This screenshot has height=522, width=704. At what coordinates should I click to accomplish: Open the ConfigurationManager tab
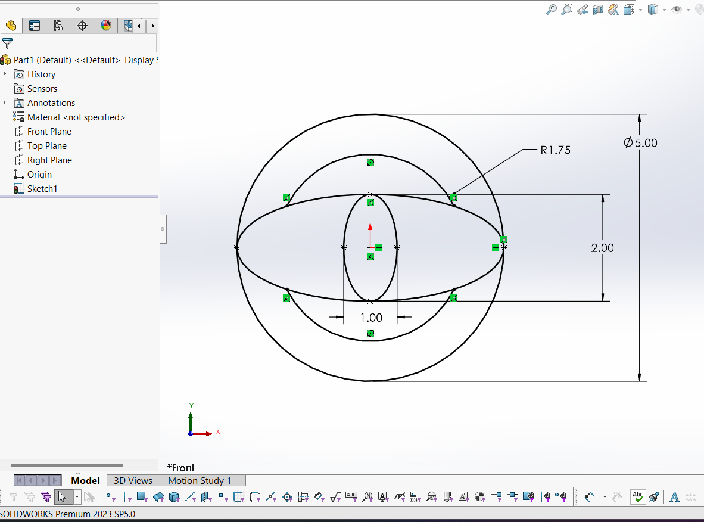click(x=58, y=26)
